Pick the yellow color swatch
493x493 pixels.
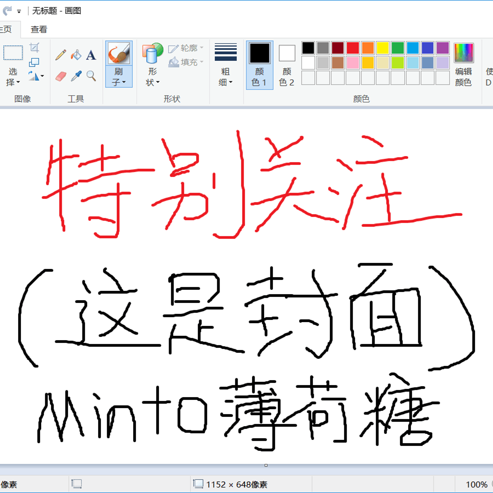click(x=383, y=48)
